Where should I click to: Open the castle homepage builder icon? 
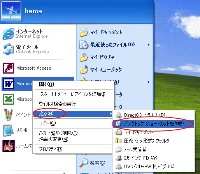coord(9,146)
